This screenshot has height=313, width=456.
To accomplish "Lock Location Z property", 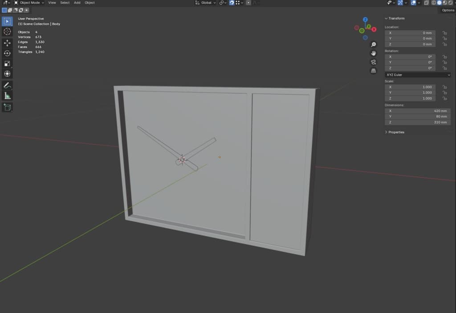I will pos(445,44).
